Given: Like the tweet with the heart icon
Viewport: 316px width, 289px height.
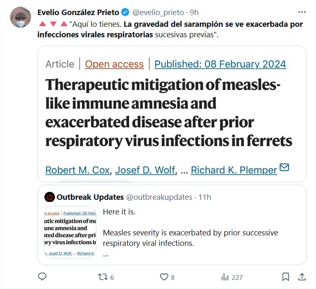Looking at the screenshot, I should point(165,277).
